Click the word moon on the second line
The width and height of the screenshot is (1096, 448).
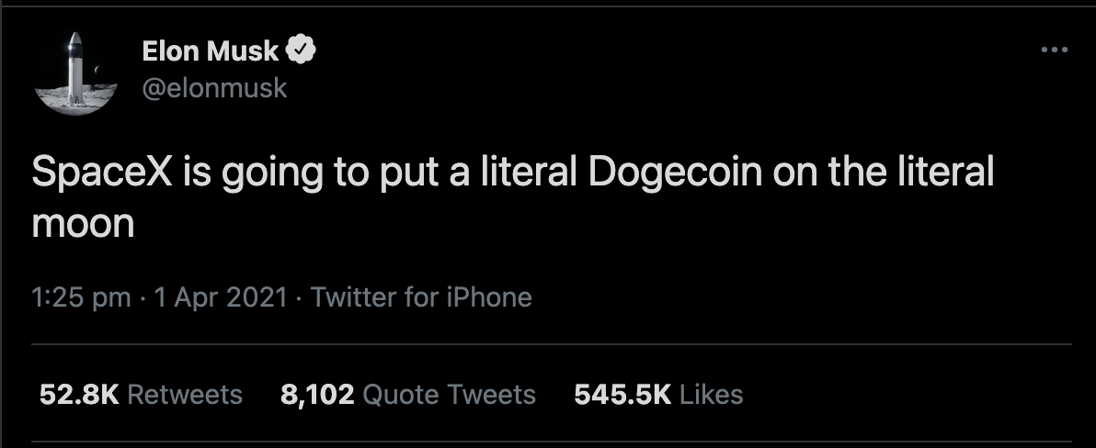tap(84, 224)
